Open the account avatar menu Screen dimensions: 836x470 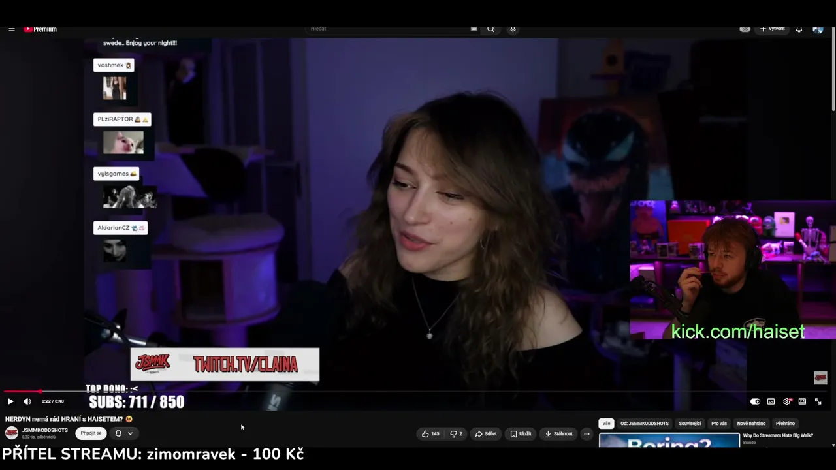click(x=818, y=29)
